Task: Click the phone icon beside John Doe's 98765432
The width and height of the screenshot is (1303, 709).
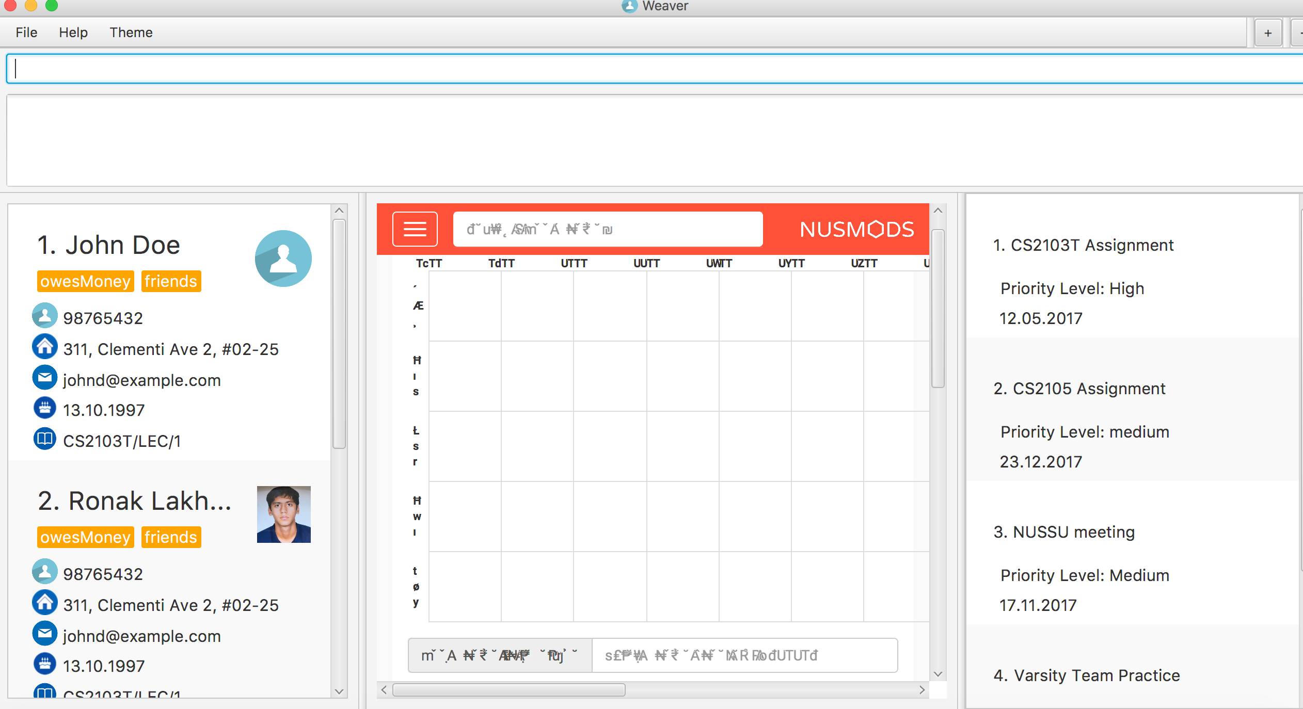Action: (45, 315)
